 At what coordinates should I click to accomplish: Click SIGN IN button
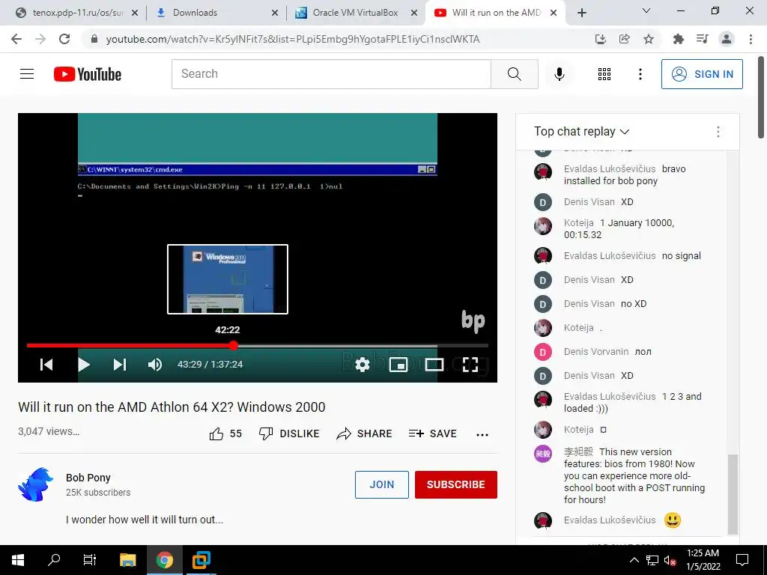pyautogui.click(x=702, y=74)
